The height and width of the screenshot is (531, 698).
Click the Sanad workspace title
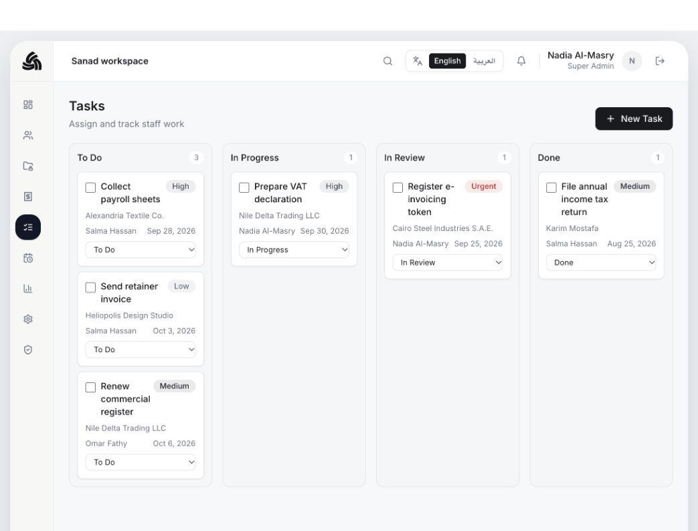[110, 61]
